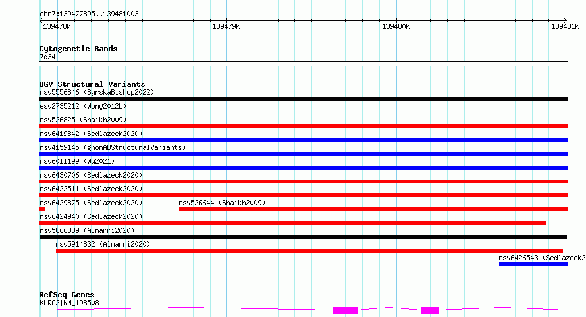Open nsv4159145 (gnomADStructuralVariants) label
The width and height of the screenshot is (586, 317).
point(113,147)
